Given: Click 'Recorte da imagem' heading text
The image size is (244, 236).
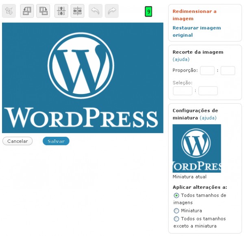Looking at the screenshot, I should click(198, 52).
